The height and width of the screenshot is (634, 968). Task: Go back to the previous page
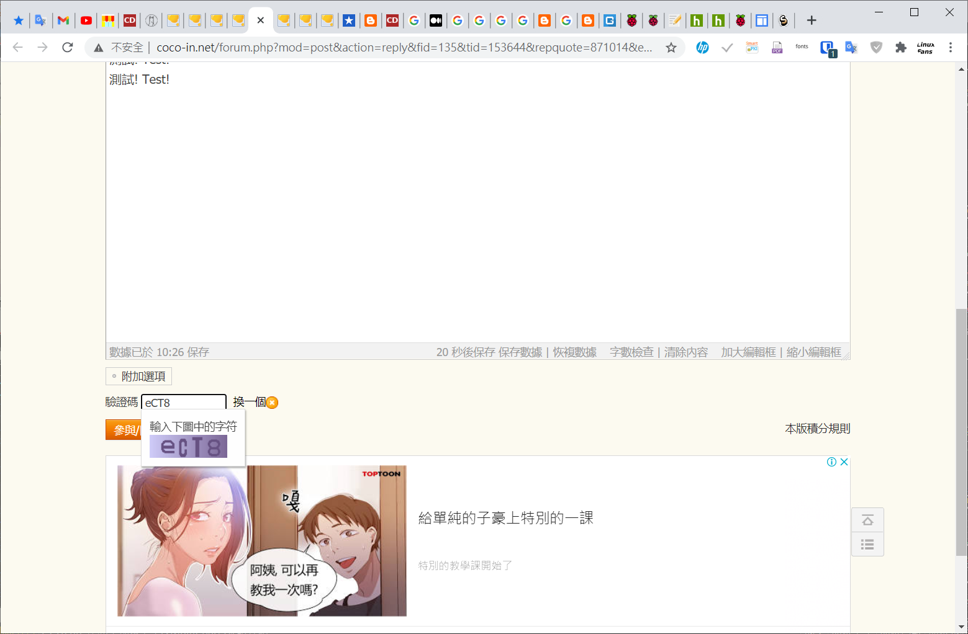18,47
